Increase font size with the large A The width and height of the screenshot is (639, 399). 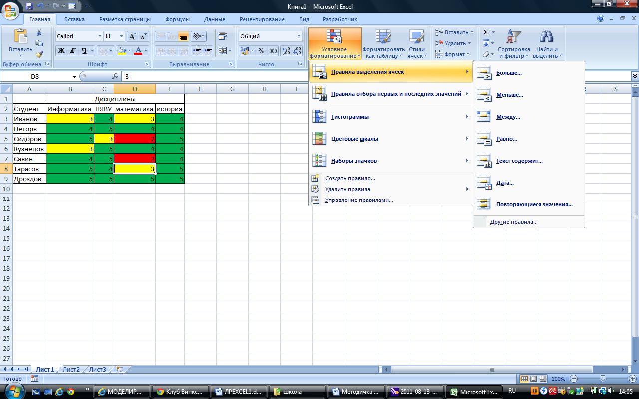coord(132,37)
